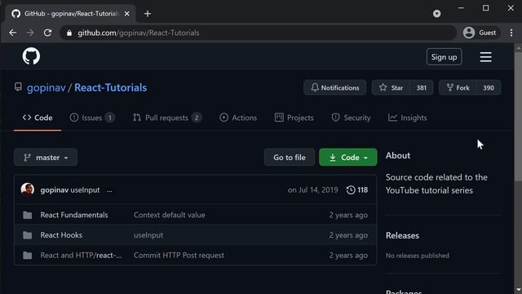Open Chrome three-dot menu
Image resolution: width=522 pixels, height=294 pixels.
coord(511,33)
